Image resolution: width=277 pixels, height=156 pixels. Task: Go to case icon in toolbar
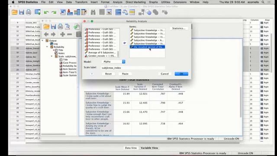[x=63, y=13]
